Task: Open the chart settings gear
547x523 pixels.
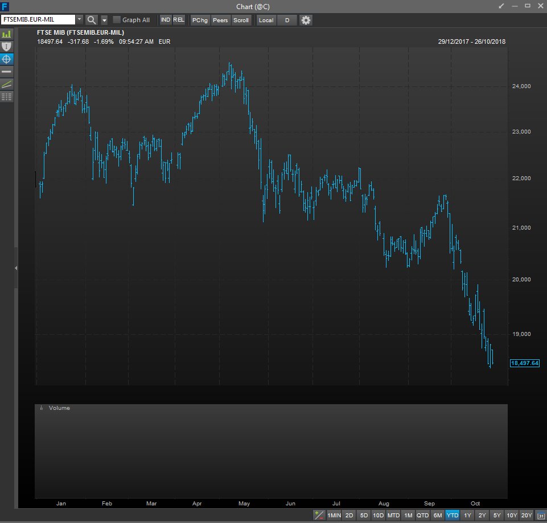Action: pos(306,20)
